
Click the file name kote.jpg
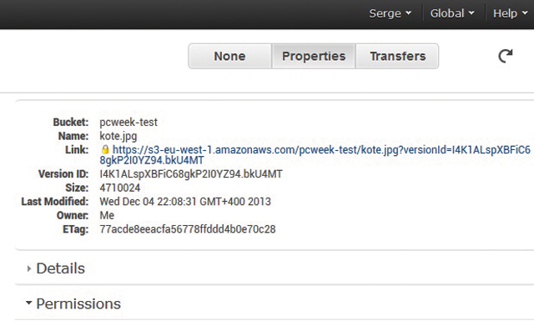click(x=118, y=136)
